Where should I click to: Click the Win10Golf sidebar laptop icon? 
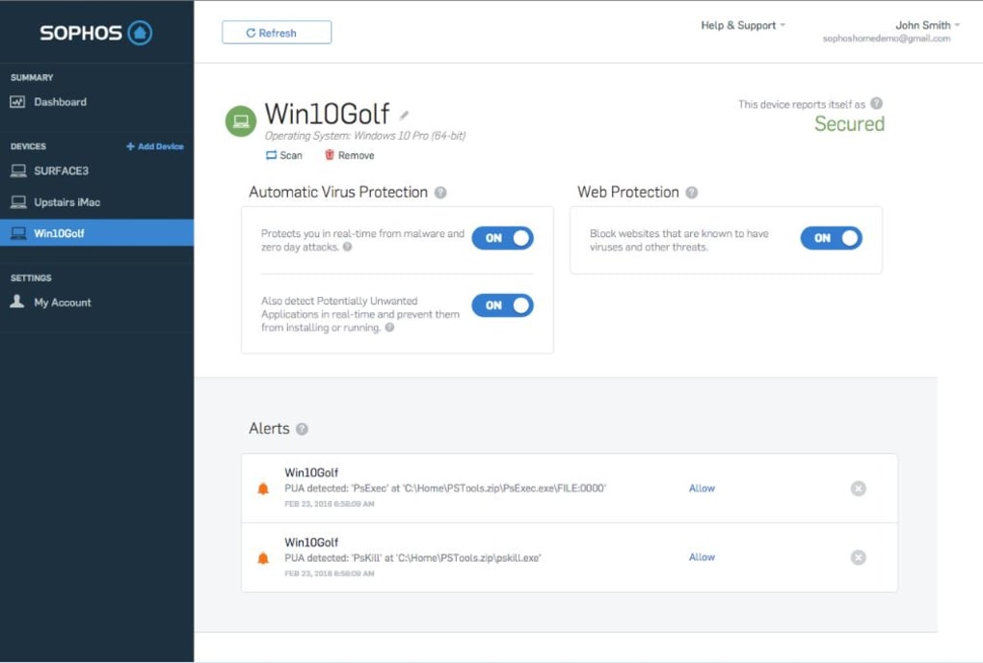(18, 233)
